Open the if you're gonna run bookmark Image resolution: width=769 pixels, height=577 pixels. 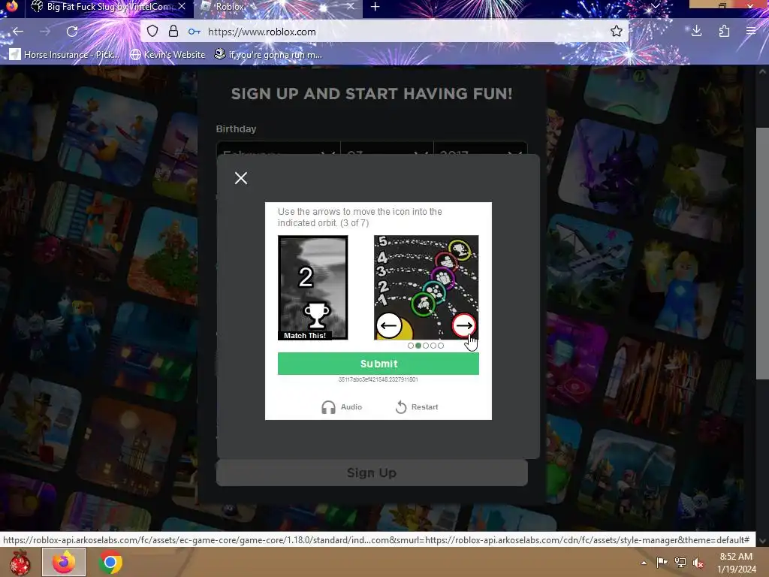[269, 54]
